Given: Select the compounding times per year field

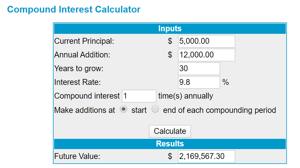Looking at the screenshot, I should (139, 96).
